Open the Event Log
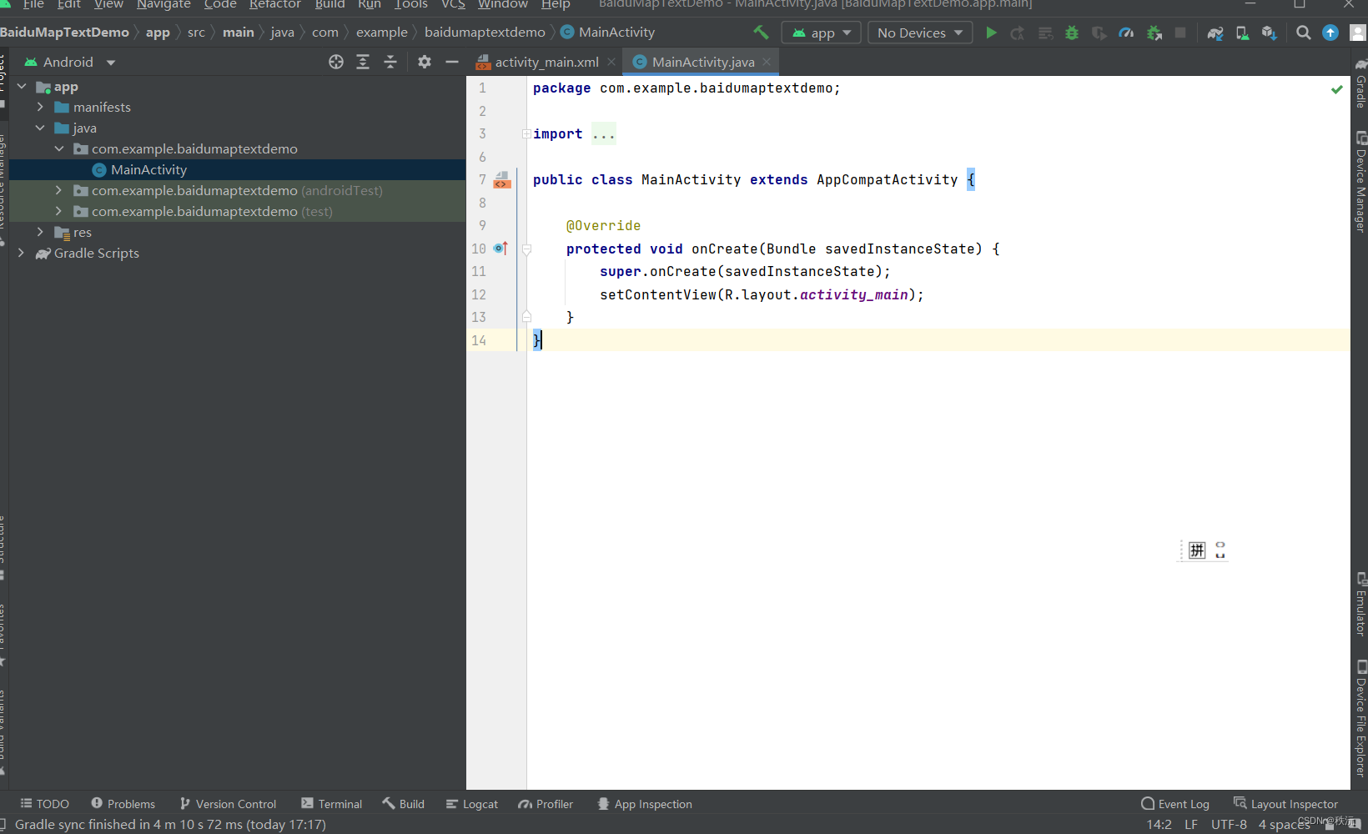The height and width of the screenshot is (834, 1368). [1175, 804]
